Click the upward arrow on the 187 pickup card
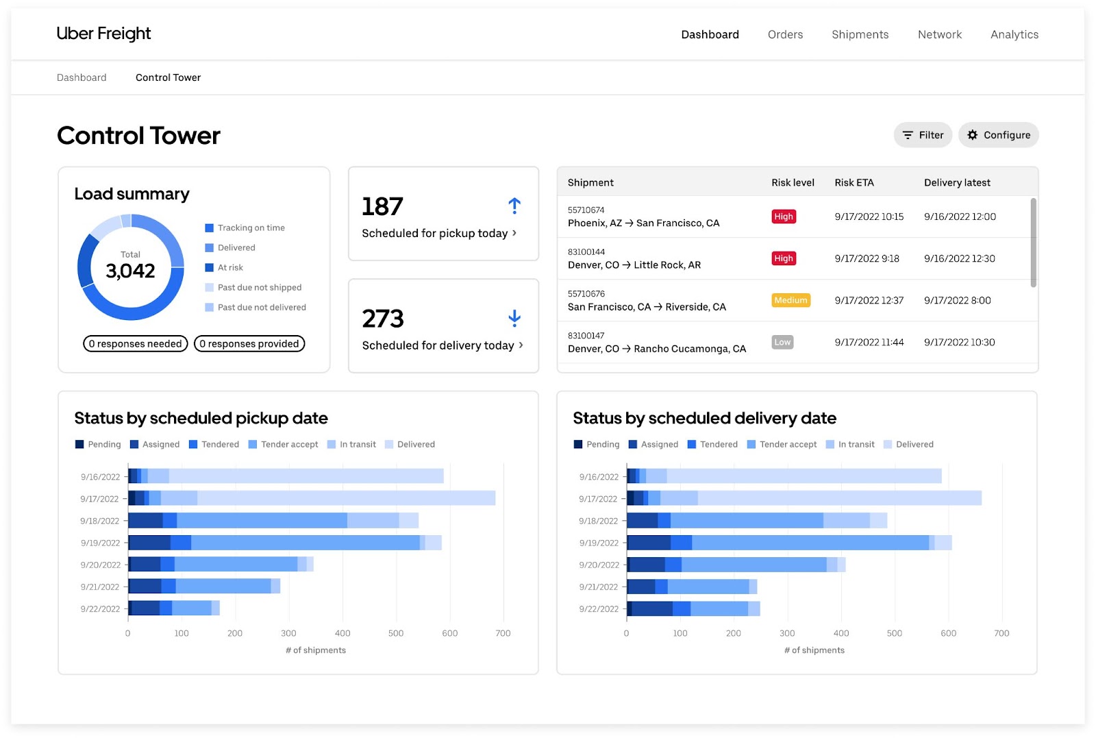1096x738 pixels. click(514, 205)
